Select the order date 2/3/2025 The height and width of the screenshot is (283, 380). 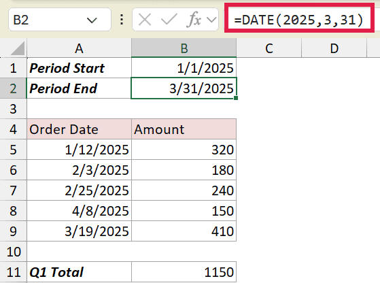pyautogui.click(x=79, y=170)
